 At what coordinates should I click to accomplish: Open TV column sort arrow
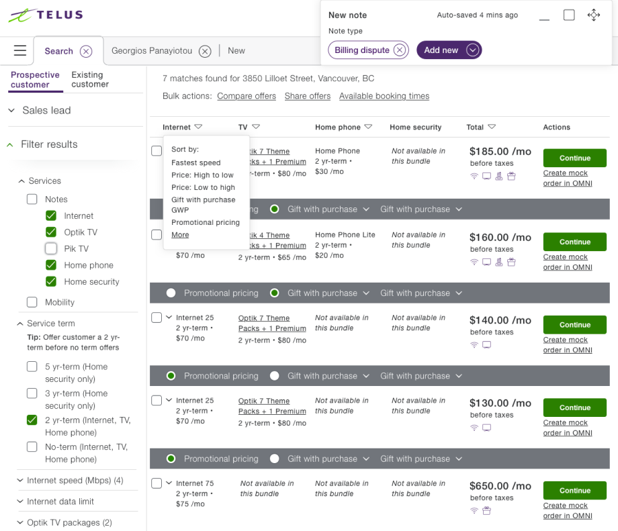(x=256, y=127)
